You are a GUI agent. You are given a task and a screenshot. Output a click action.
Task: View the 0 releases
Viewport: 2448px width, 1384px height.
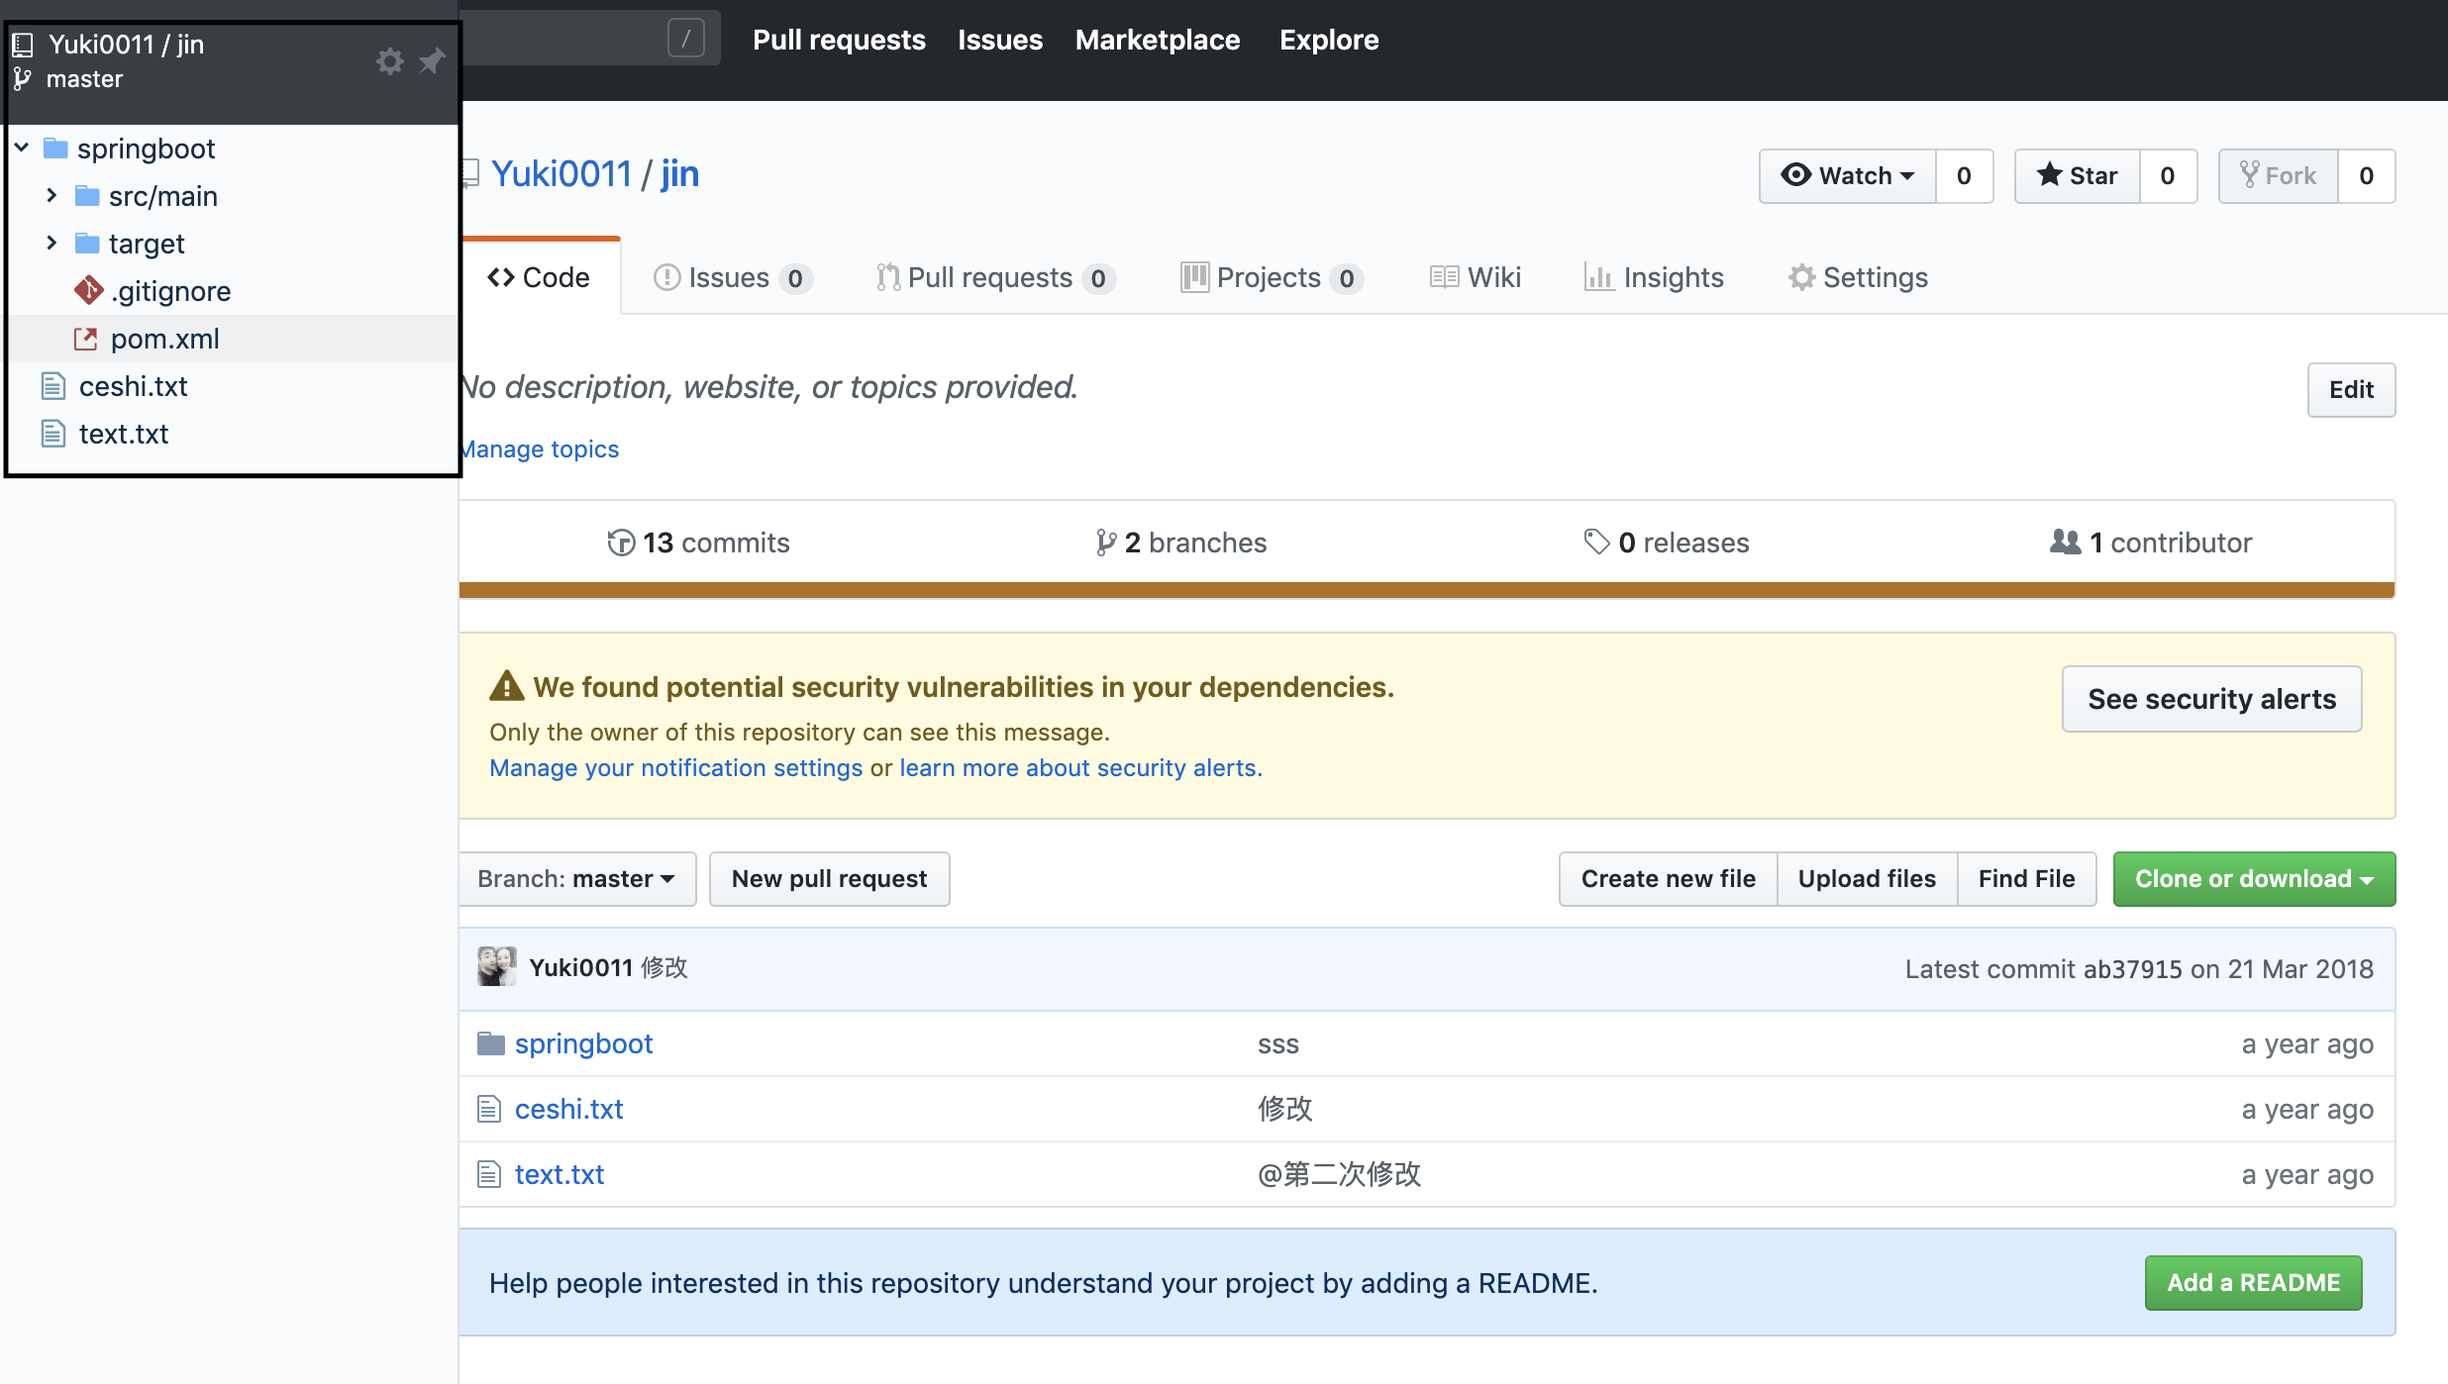coord(1667,543)
